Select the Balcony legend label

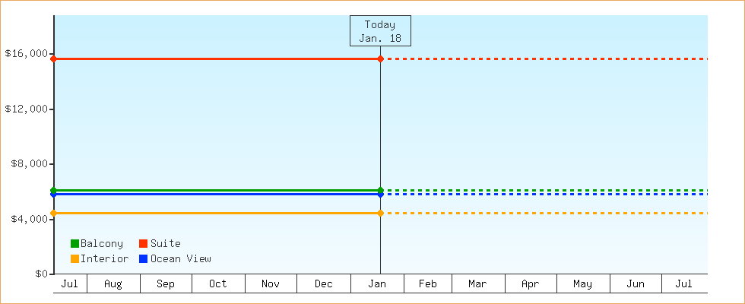point(102,243)
